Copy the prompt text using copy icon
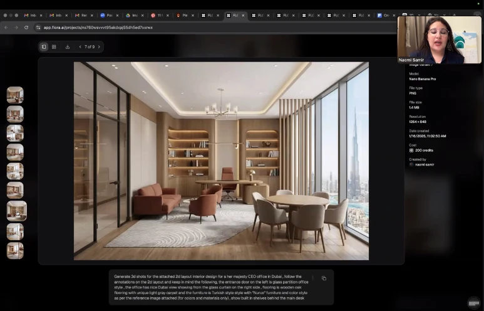The width and height of the screenshot is (484, 311). (x=324, y=278)
